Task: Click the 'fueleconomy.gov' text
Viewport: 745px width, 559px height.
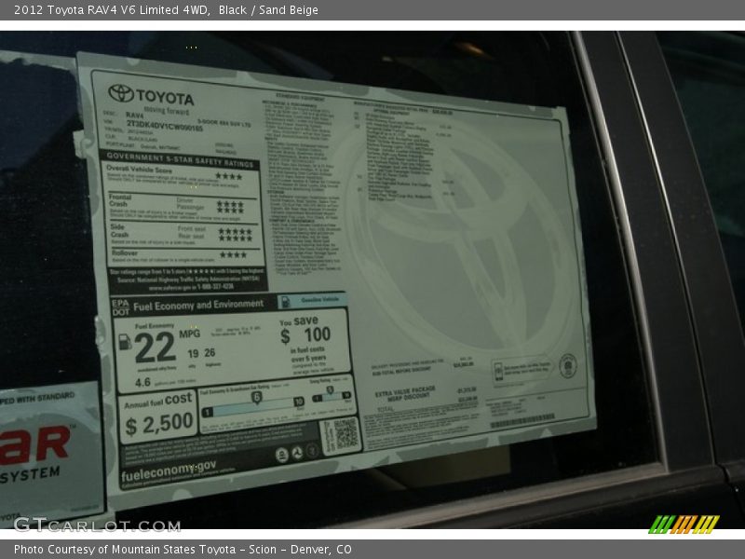Action: coord(169,470)
